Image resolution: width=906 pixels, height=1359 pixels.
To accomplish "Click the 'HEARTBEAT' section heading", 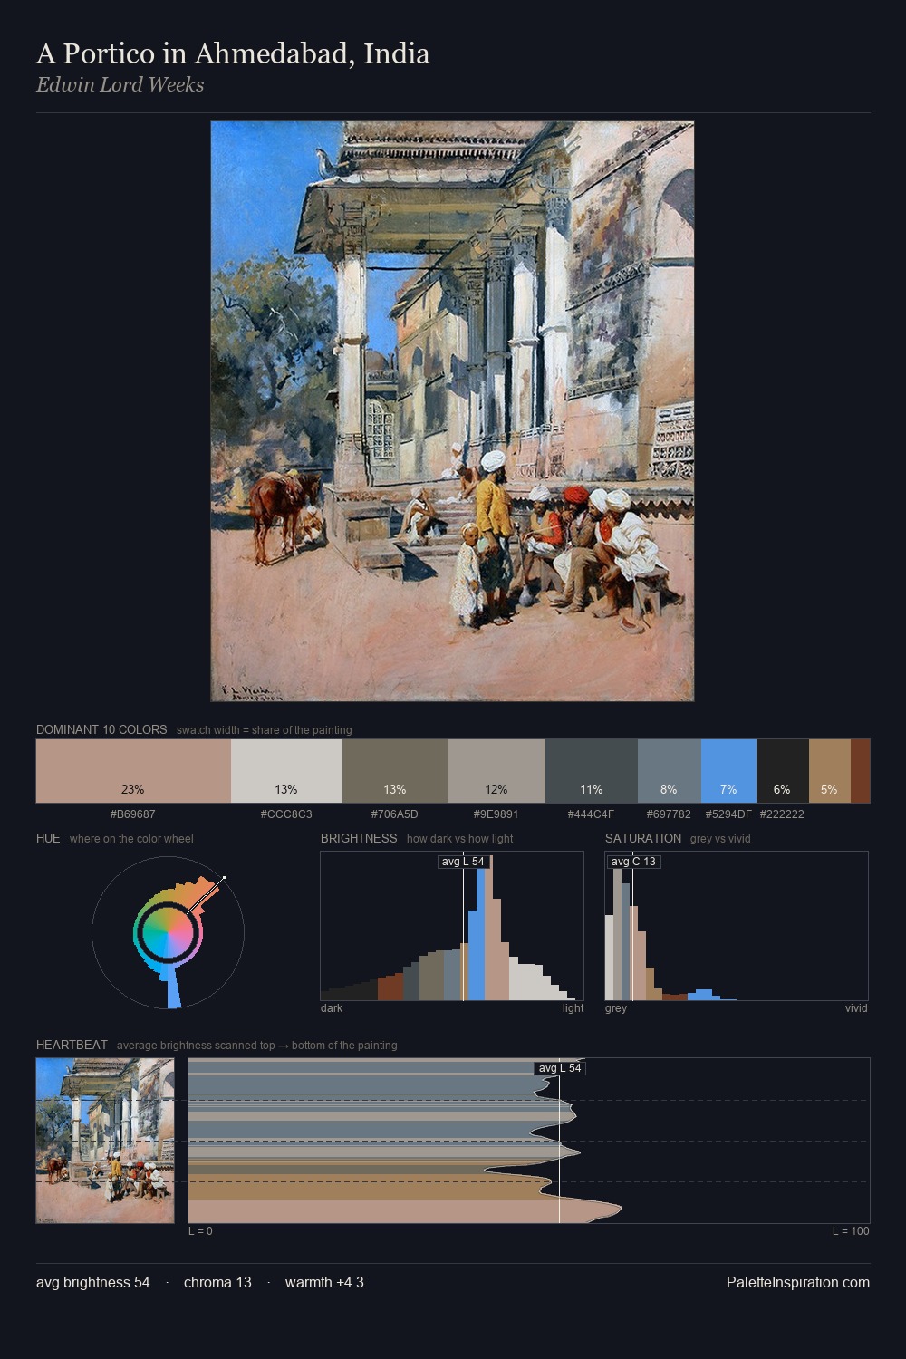I will (72, 1045).
